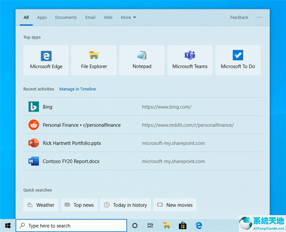Click the search magnifier icon in taskbar
Image resolution: width=286 pixels, height=232 pixels.
point(22,225)
